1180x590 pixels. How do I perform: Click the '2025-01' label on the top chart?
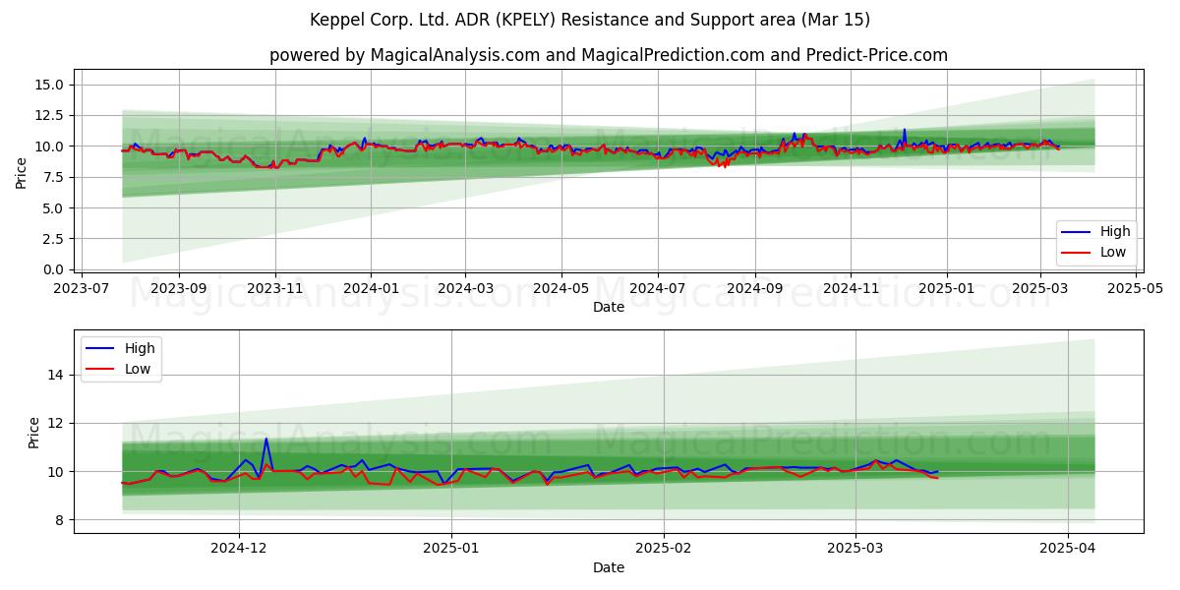pos(947,289)
